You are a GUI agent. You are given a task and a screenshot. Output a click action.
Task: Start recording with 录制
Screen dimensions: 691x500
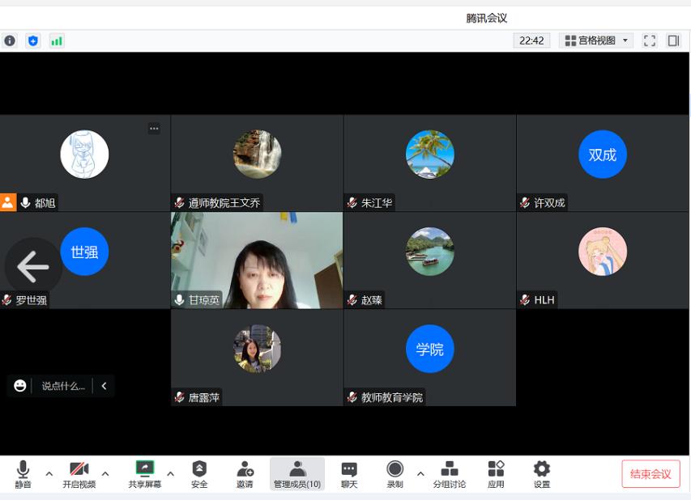click(x=395, y=474)
